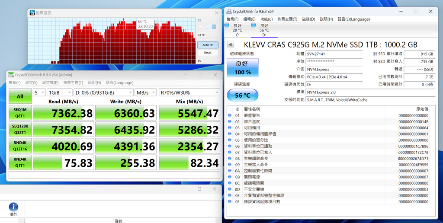Viewport: 443px width, 223px height.
Task: Run the SEQ1M Q8T1 test button
Action: pos(20,113)
